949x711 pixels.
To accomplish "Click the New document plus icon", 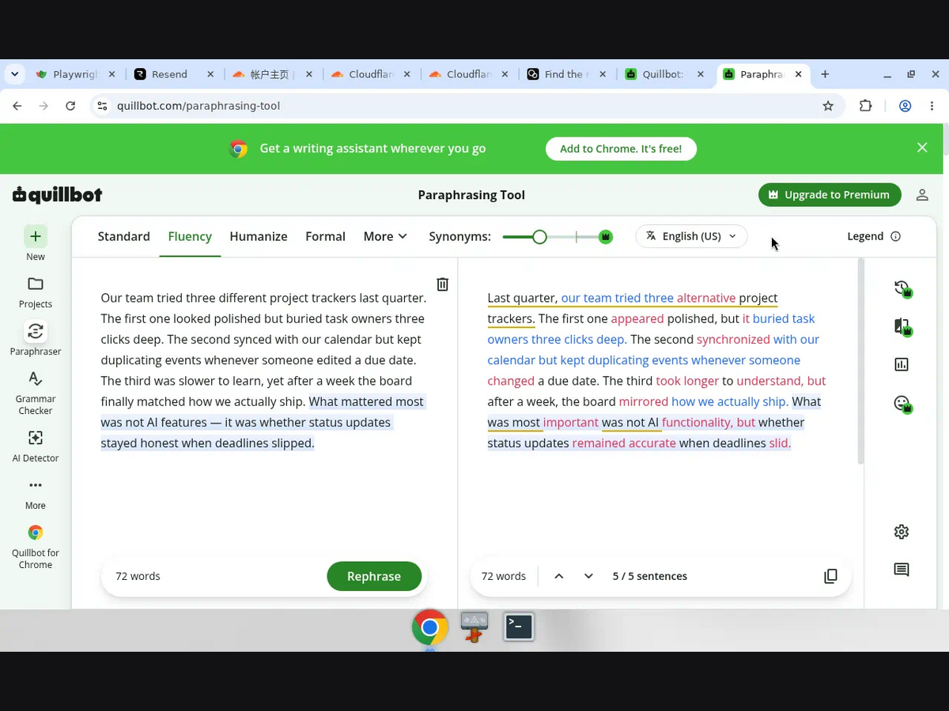I will (36, 236).
